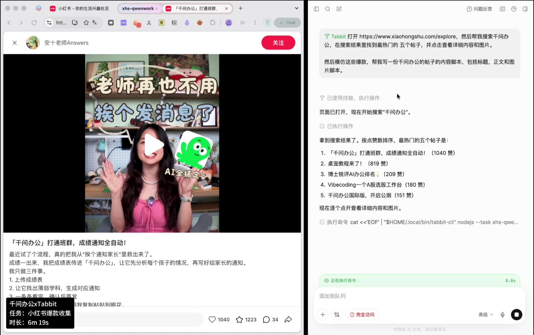Go forward to the next page
The image size is (534, 335).
coord(21,23)
